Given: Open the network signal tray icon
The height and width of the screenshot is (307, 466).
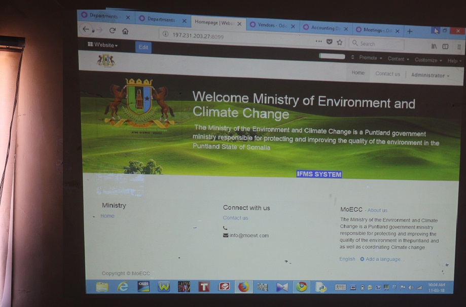Looking at the screenshot, I should click(419, 287).
